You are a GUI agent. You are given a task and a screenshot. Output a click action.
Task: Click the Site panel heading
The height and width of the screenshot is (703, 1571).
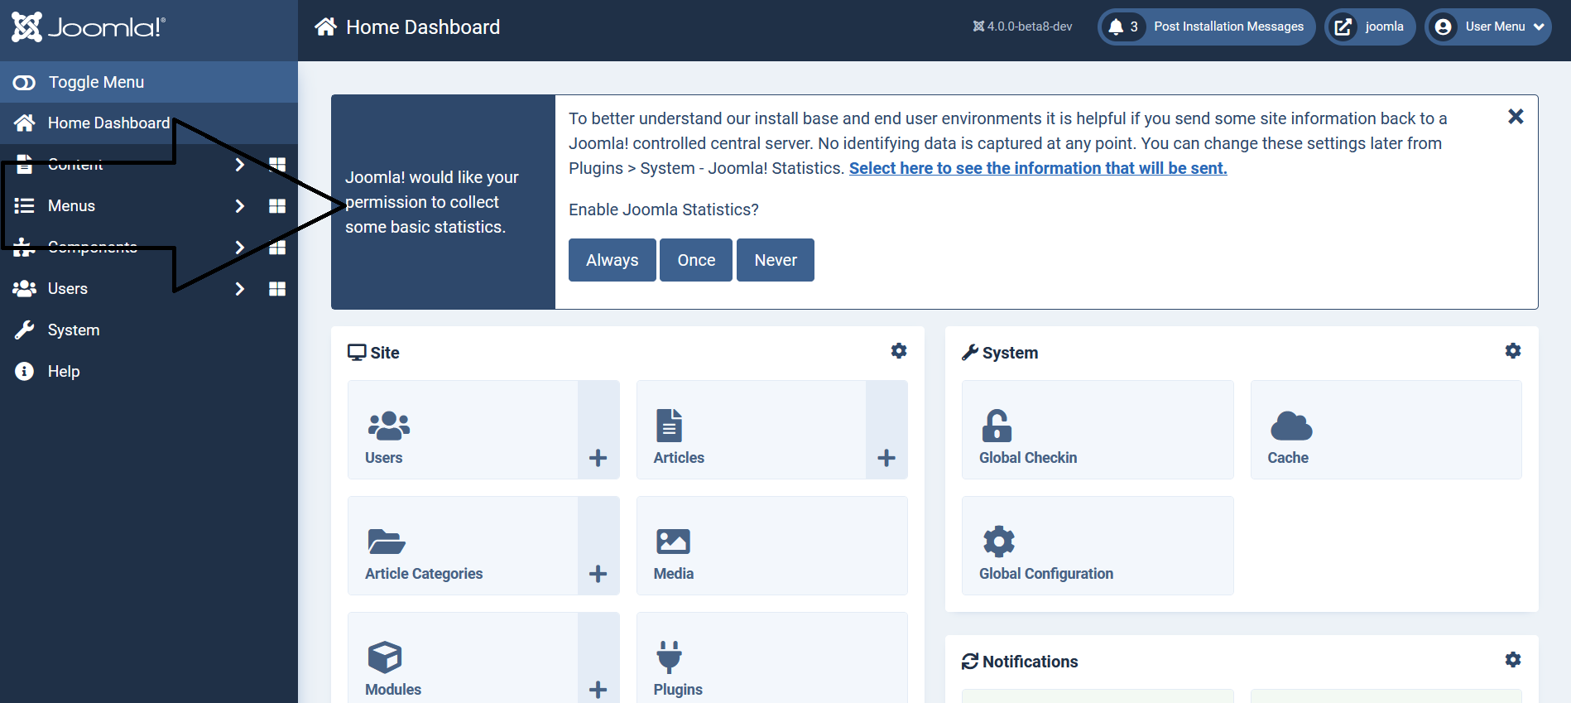(x=373, y=353)
